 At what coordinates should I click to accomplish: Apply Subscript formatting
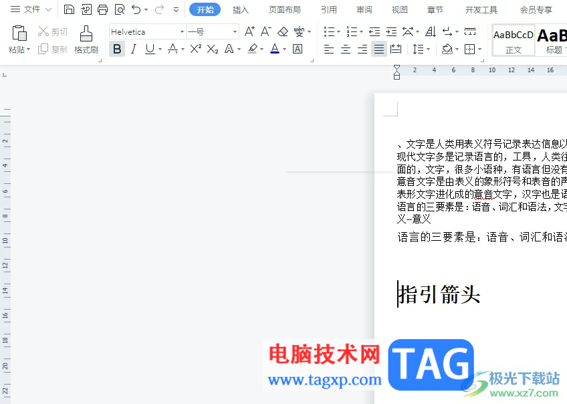(x=213, y=49)
